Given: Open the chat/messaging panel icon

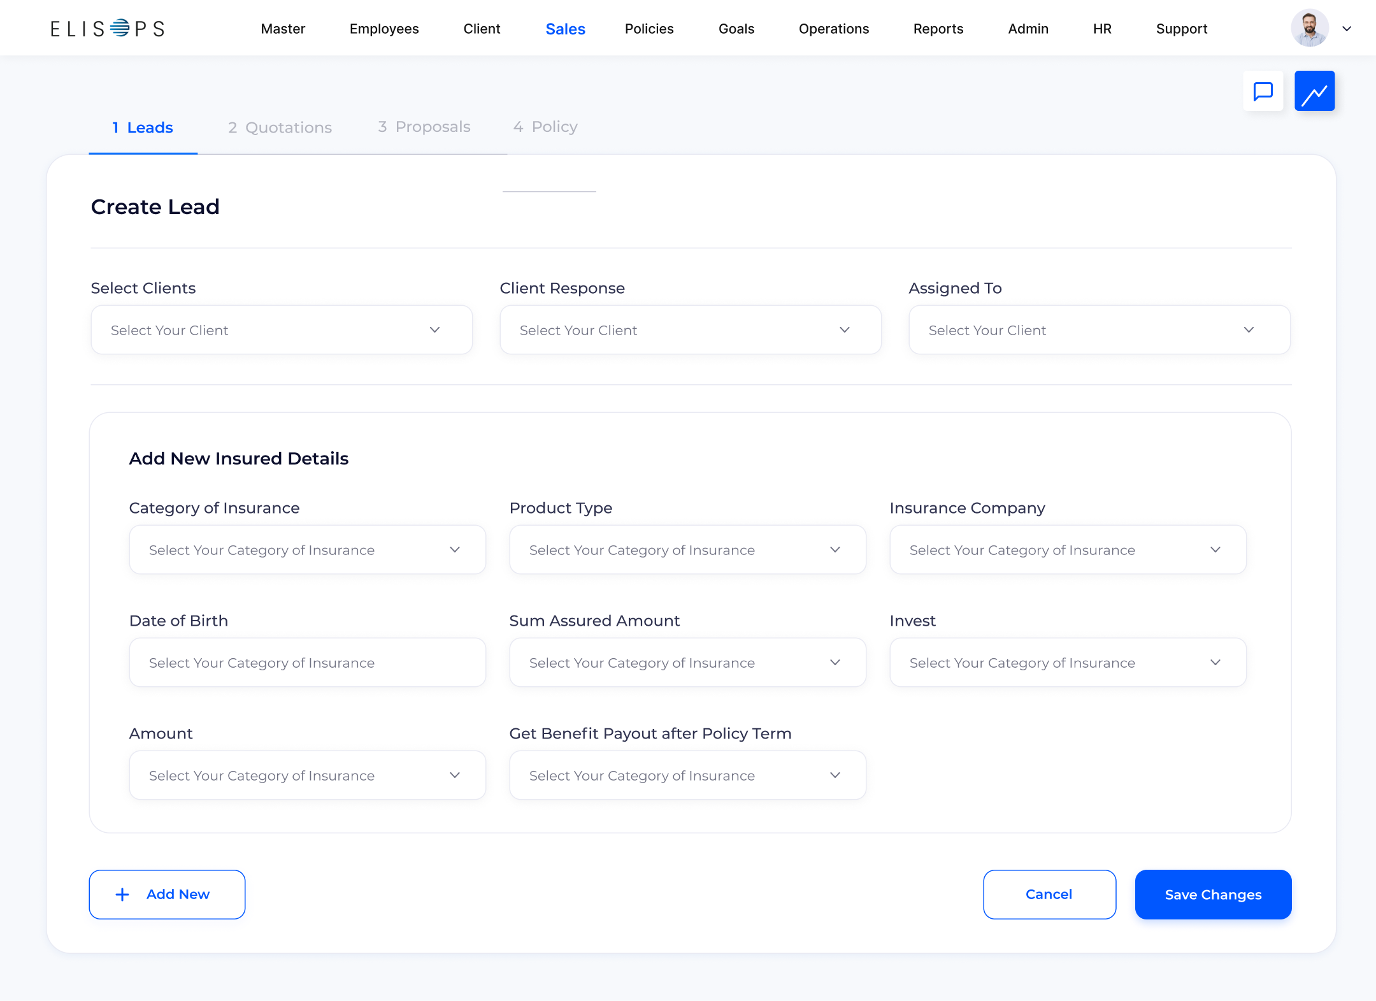Looking at the screenshot, I should click(x=1263, y=91).
